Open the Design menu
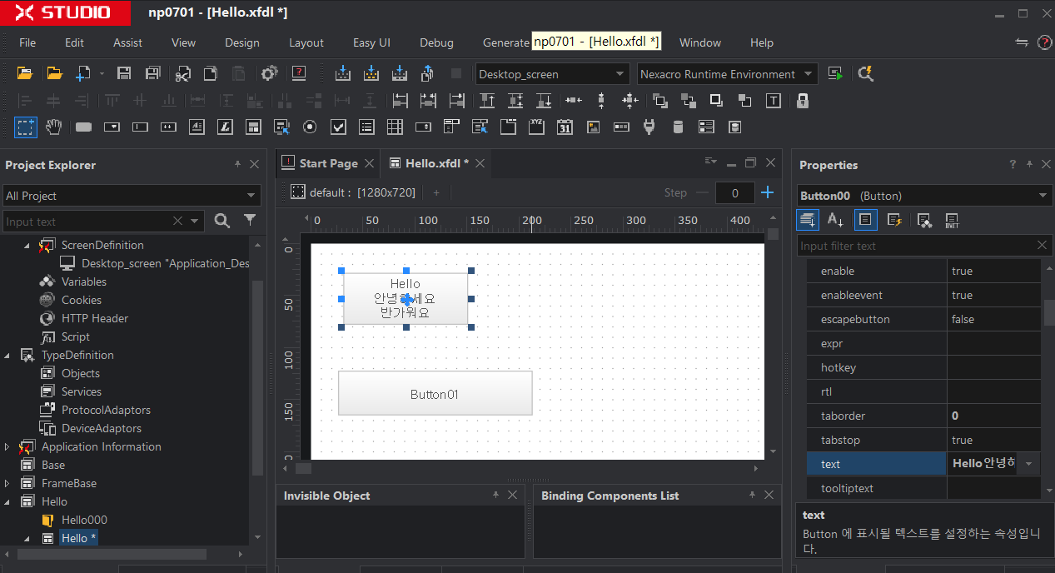 tap(242, 42)
